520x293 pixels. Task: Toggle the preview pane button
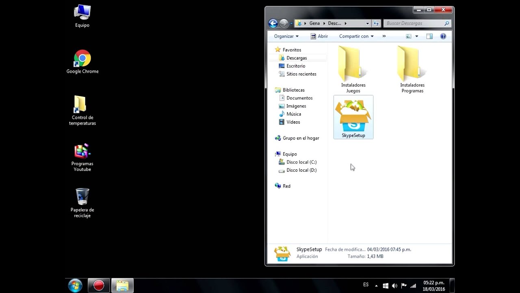(x=429, y=36)
